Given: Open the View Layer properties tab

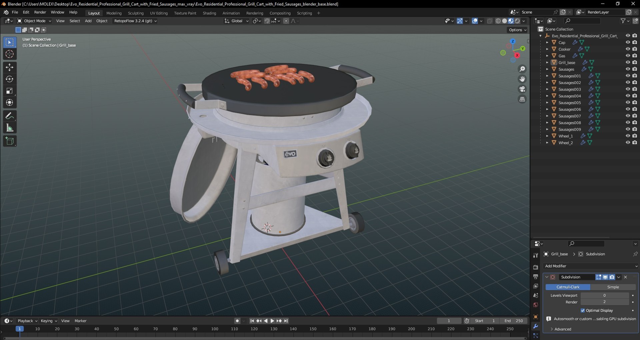Looking at the screenshot, I should [536, 286].
